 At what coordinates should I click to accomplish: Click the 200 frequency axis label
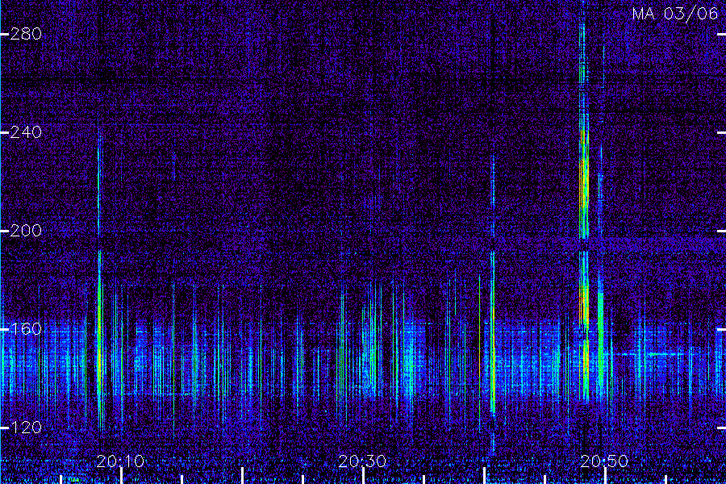[x=26, y=231]
